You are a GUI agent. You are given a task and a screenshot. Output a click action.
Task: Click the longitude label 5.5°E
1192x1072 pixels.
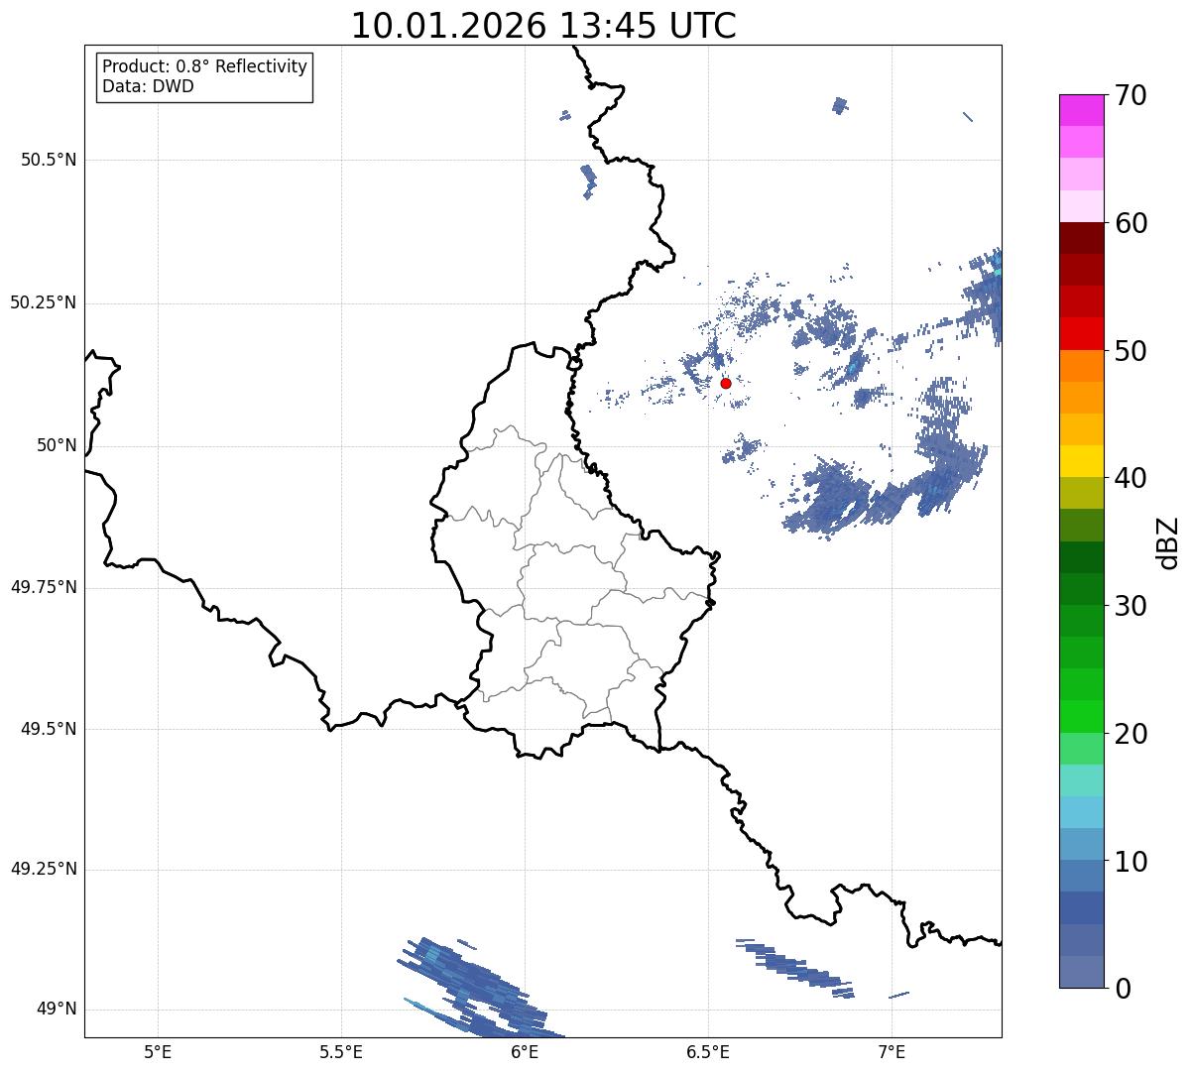[342, 1051]
